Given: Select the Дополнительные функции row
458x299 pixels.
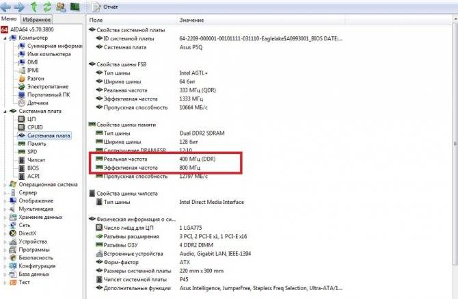Looking at the screenshot, I should click(219, 288).
